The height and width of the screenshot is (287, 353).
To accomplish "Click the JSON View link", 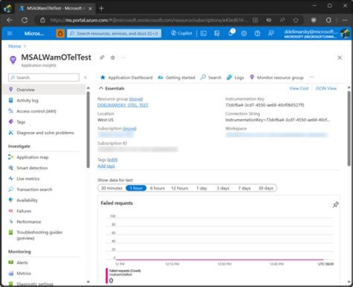I will tap(326, 88).
